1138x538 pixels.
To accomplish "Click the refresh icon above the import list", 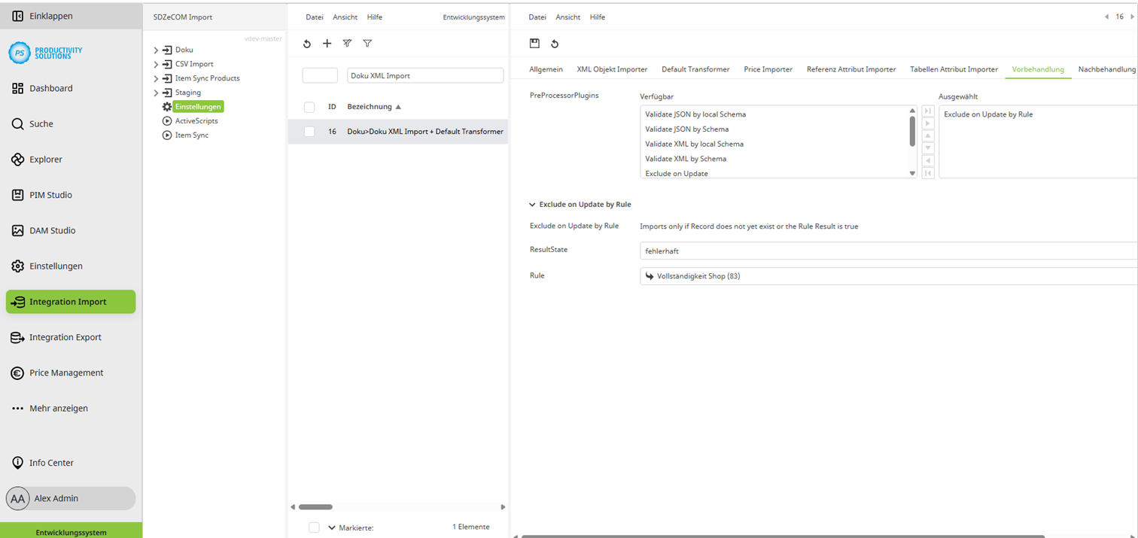I will [307, 43].
